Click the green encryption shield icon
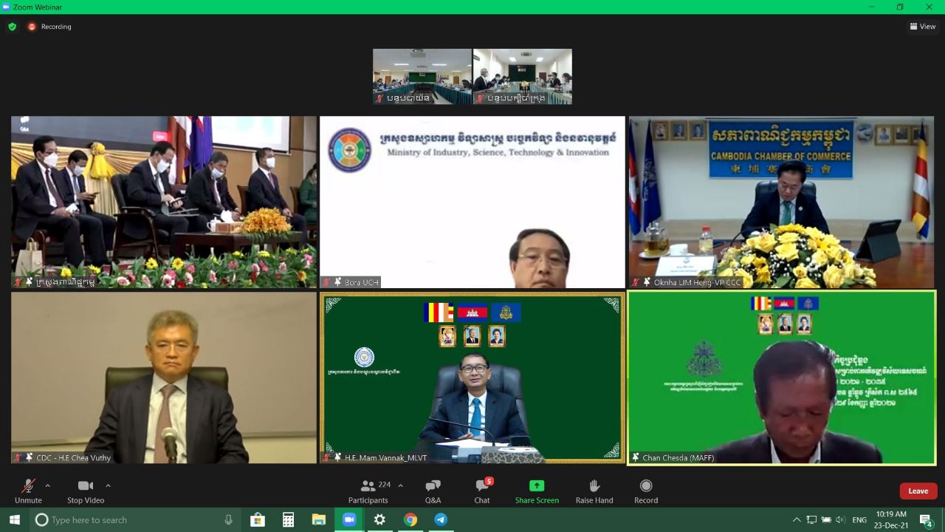This screenshot has height=532, width=945. [13, 27]
